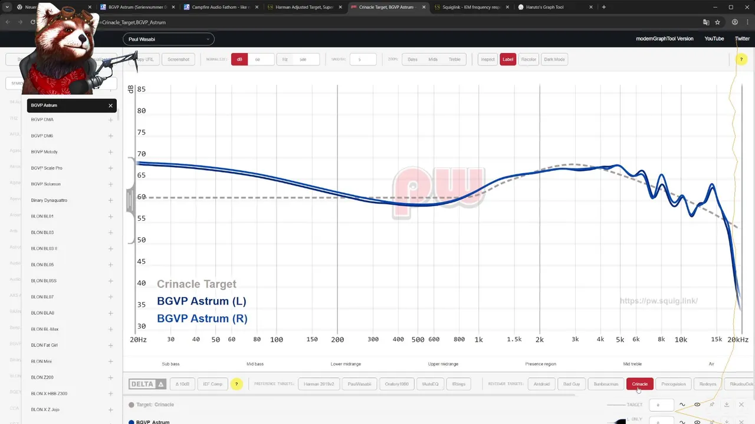Switch to Harman Adjusted Target tab
This screenshot has width=755, height=424.
coord(304,7)
